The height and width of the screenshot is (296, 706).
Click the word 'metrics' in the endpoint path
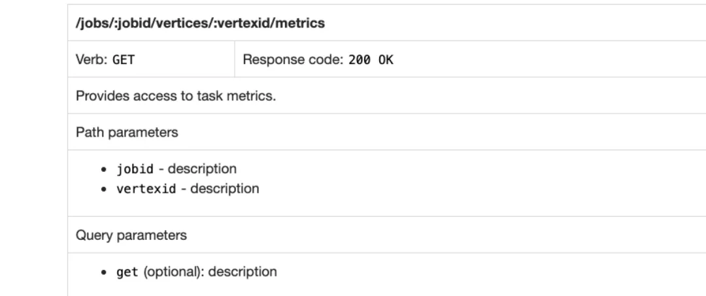click(300, 23)
